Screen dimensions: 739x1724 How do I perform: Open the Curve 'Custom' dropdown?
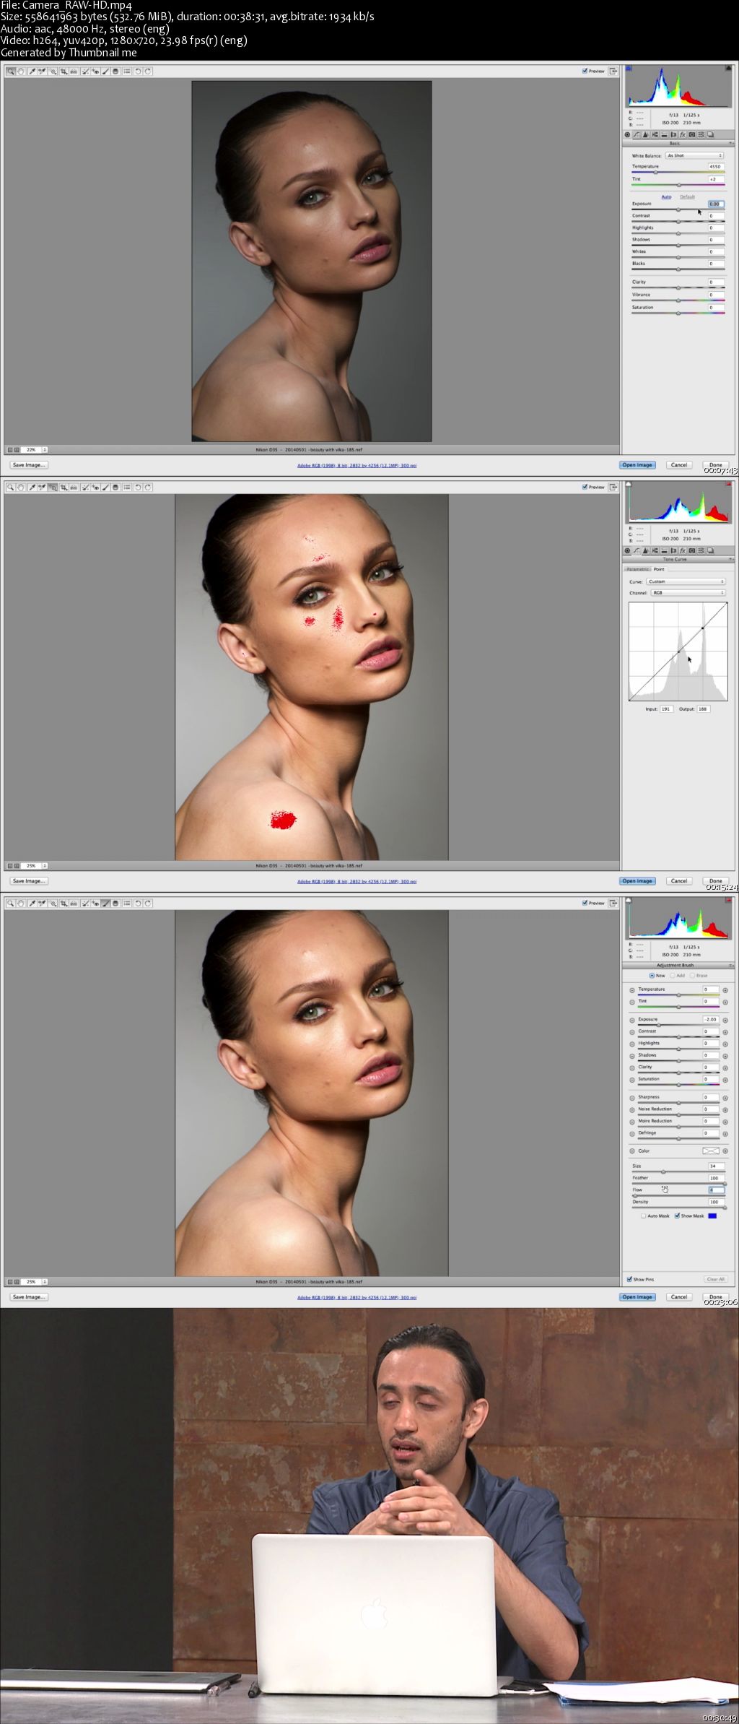coord(686,581)
